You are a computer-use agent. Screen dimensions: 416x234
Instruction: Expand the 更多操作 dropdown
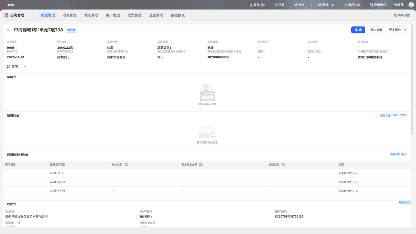(x=398, y=30)
